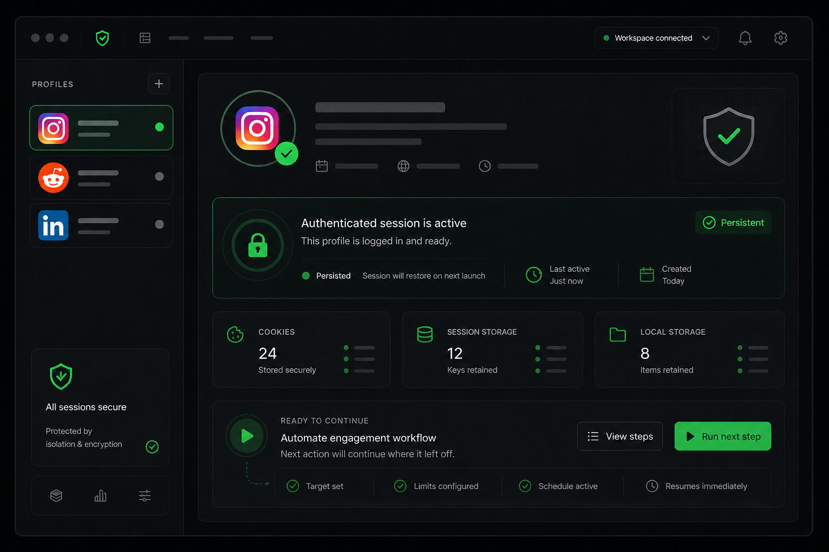Select the Reddit profile in the sidebar
The height and width of the screenshot is (552, 829).
coord(101,177)
